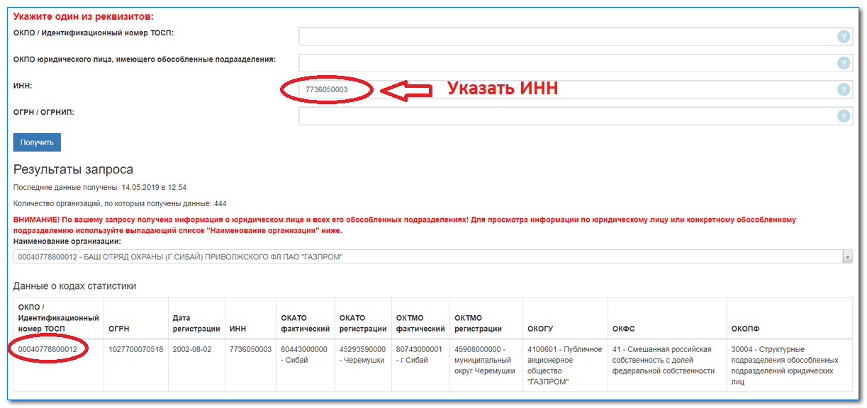Viewport: 867px width, 408px height.
Task: Click help icon beside ОГРН / ОГРНИП field
Action: pos(843,116)
